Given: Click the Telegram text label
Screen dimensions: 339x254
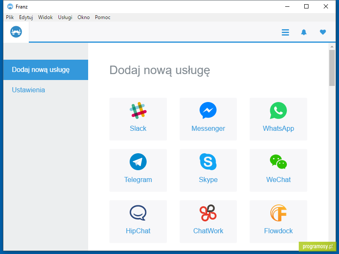Looking at the screenshot, I should pos(138,179).
